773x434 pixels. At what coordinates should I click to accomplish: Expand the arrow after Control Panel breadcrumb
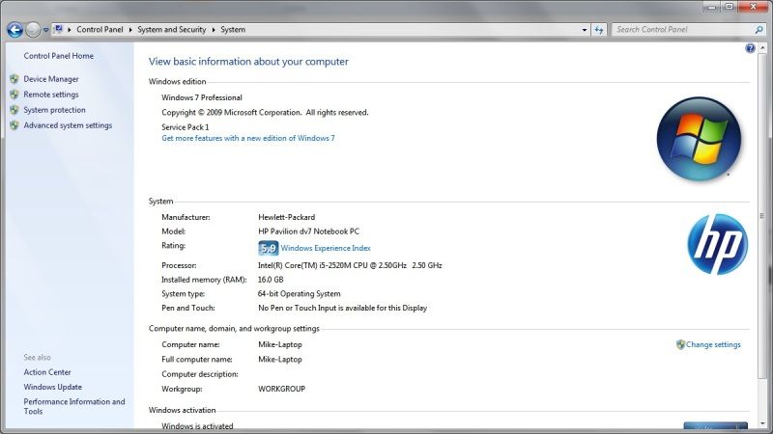pyautogui.click(x=130, y=30)
